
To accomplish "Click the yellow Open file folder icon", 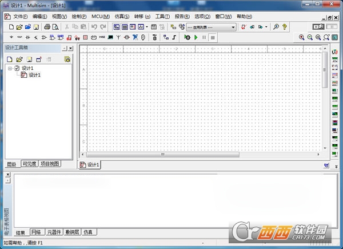I will pyautogui.click(x=19, y=27).
